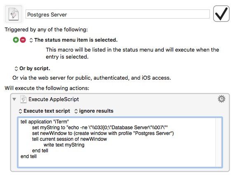Click the macro icon next to the name field
The image size is (235, 175).
(14, 14)
